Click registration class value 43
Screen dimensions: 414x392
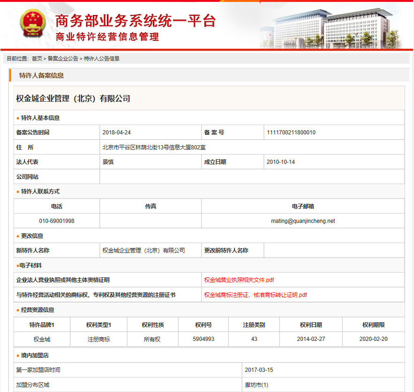tap(254, 339)
